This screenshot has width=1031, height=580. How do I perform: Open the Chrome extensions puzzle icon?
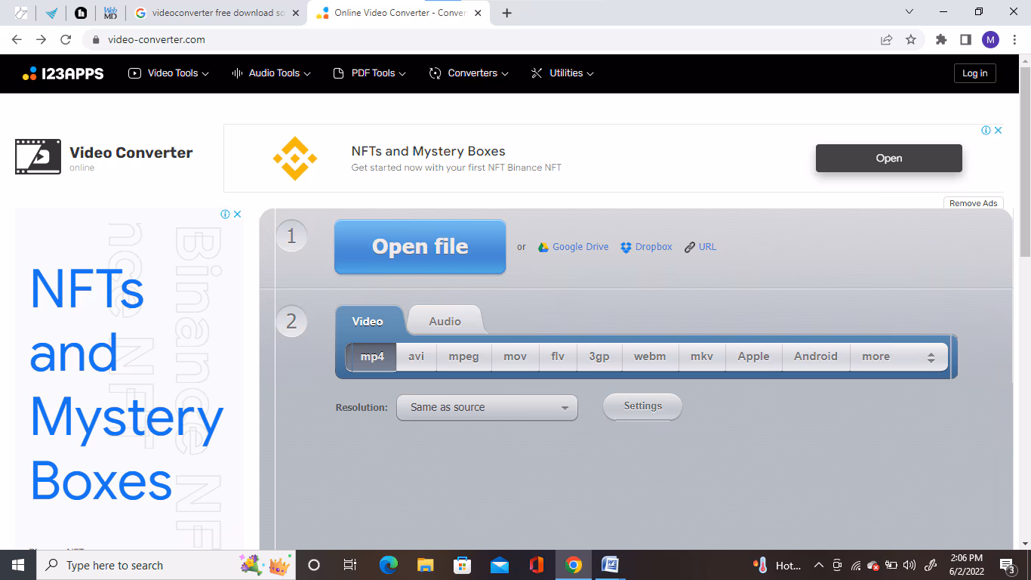coord(941,39)
